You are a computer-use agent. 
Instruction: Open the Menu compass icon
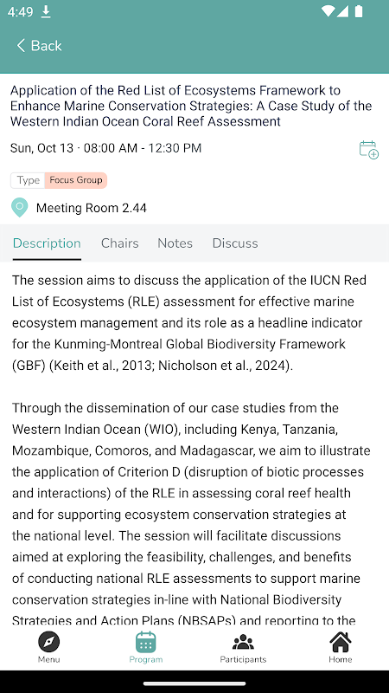click(49, 642)
